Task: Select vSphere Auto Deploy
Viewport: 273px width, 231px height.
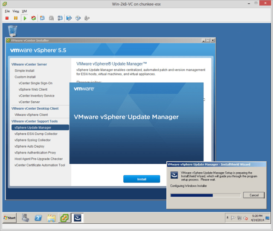Action: (29, 146)
